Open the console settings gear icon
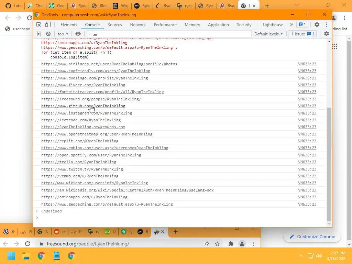 [x=327, y=34]
